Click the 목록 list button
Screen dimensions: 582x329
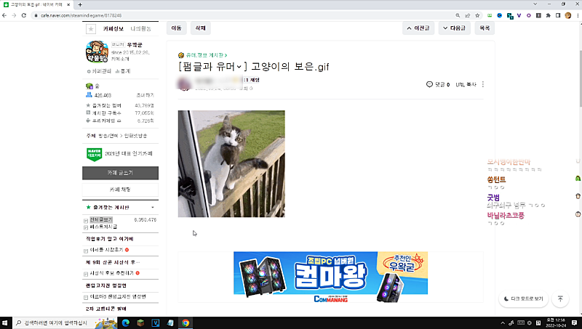[485, 28]
